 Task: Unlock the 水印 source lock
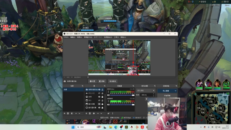click(x=103, y=97)
